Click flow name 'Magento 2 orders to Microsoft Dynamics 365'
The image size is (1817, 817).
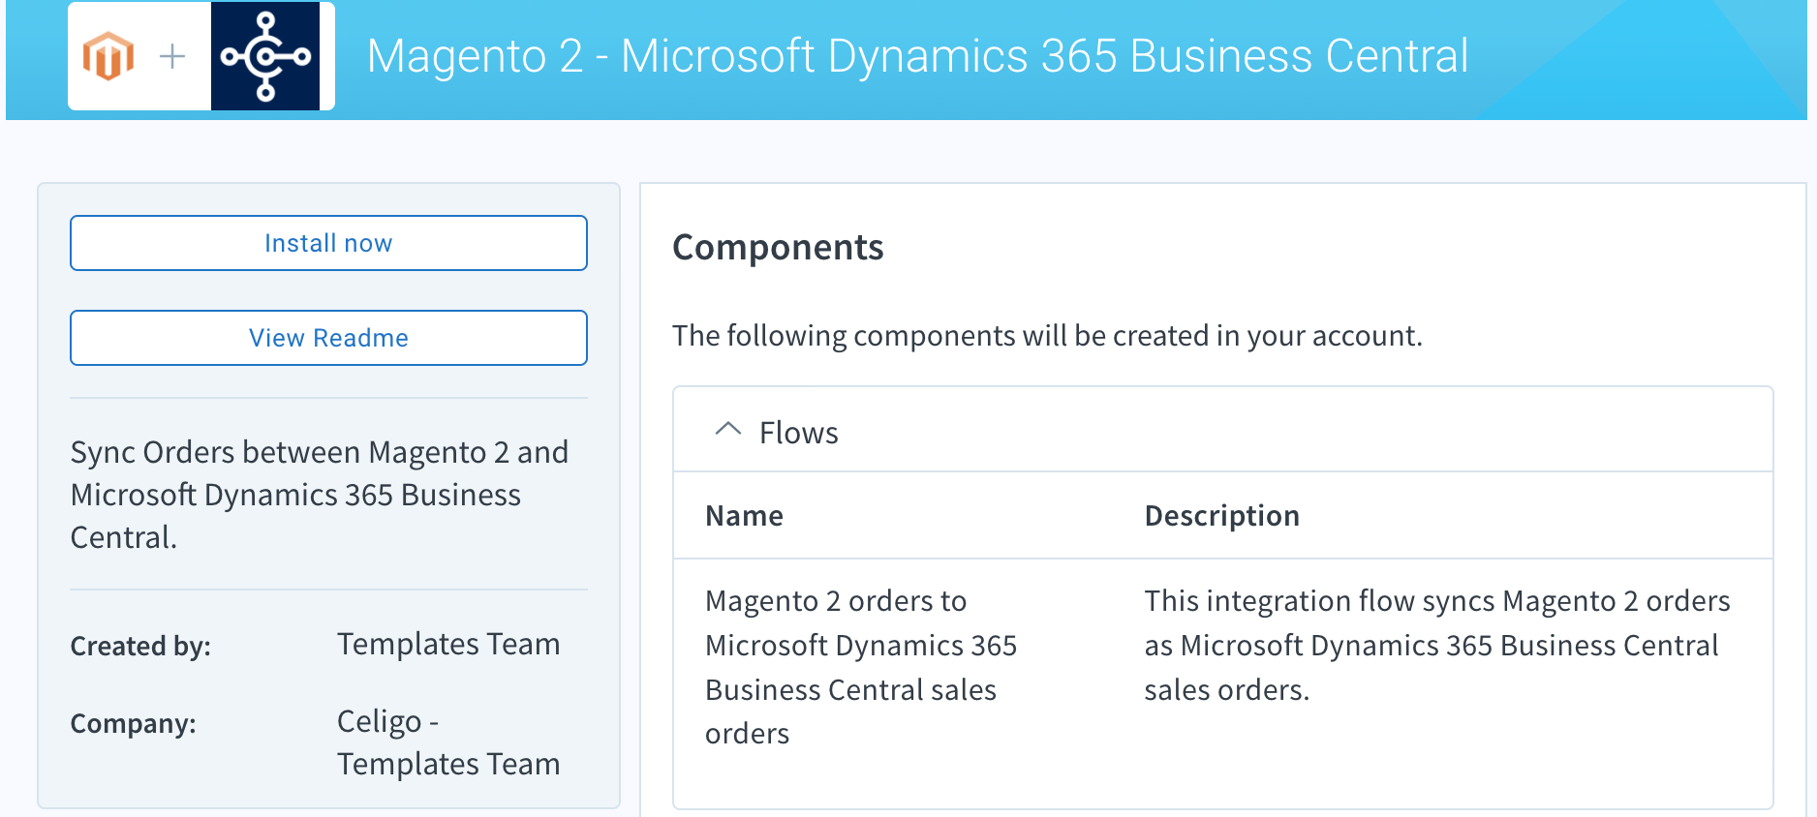pos(861,667)
